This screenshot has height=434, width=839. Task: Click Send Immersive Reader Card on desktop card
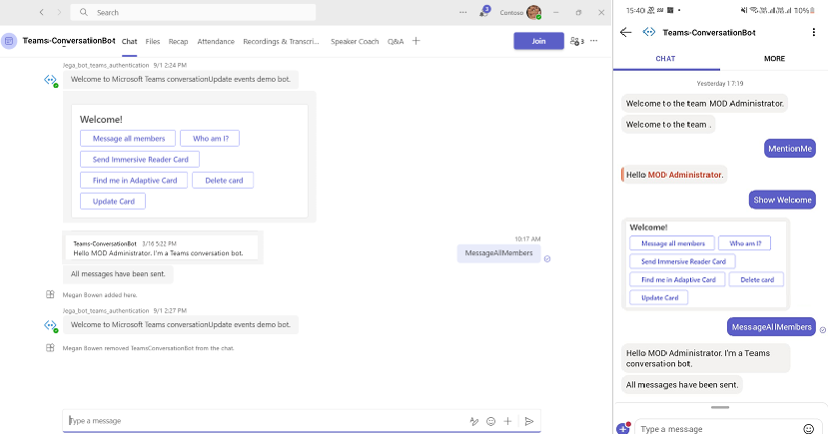140,160
